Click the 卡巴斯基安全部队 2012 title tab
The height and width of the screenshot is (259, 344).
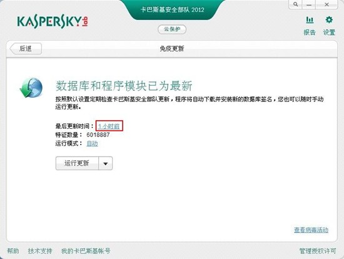tap(173, 9)
